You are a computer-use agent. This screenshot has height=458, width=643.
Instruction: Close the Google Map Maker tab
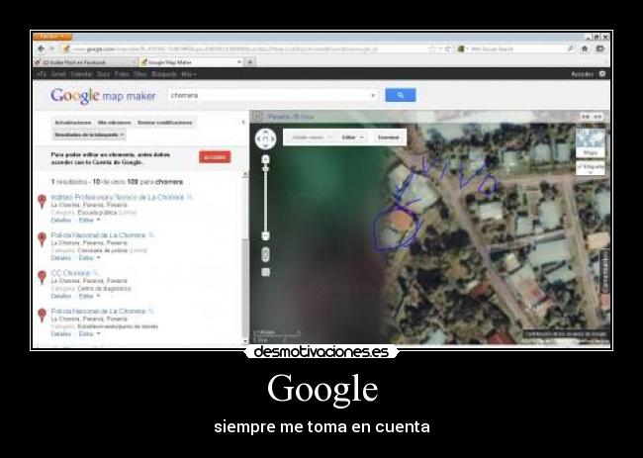click(239, 62)
